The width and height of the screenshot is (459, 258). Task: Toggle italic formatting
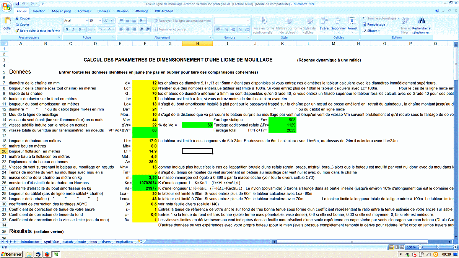[x=73, y=29]
